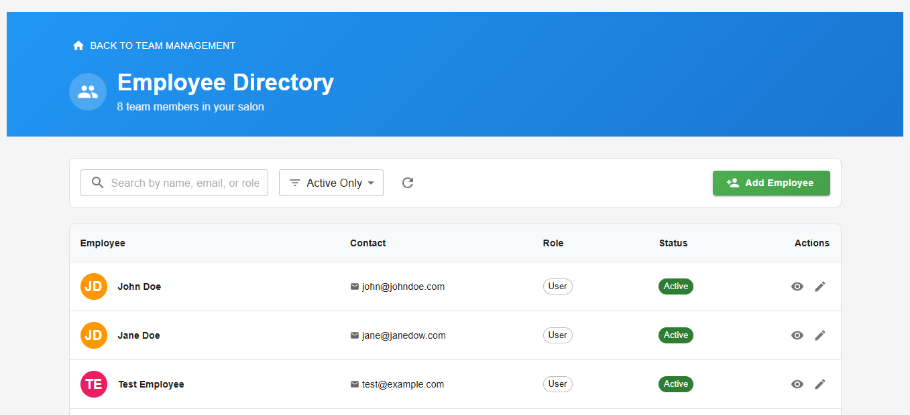This screenshot has width=910, height=415.
Task: Click the search magnifier icon
Action: click(98, 183)
